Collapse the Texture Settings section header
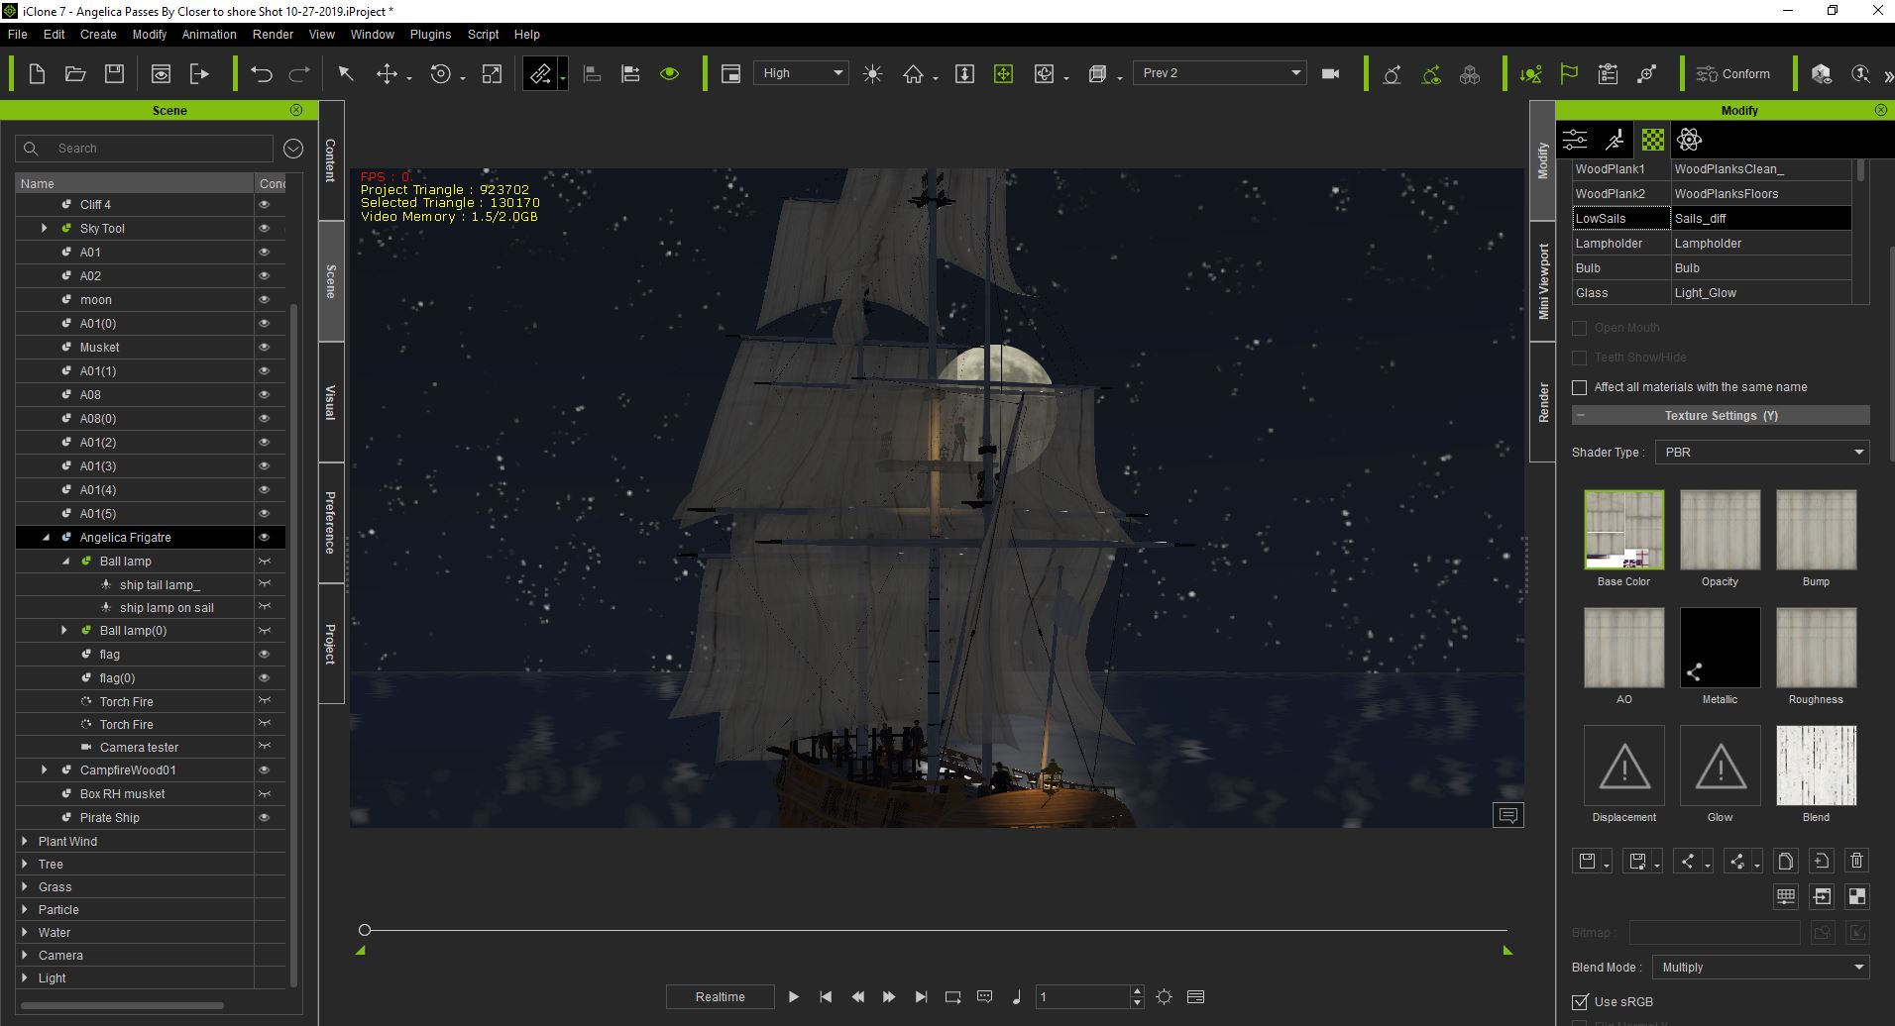The height and width of the screenshot is (1026, 1895). (x=1721, y=416)
